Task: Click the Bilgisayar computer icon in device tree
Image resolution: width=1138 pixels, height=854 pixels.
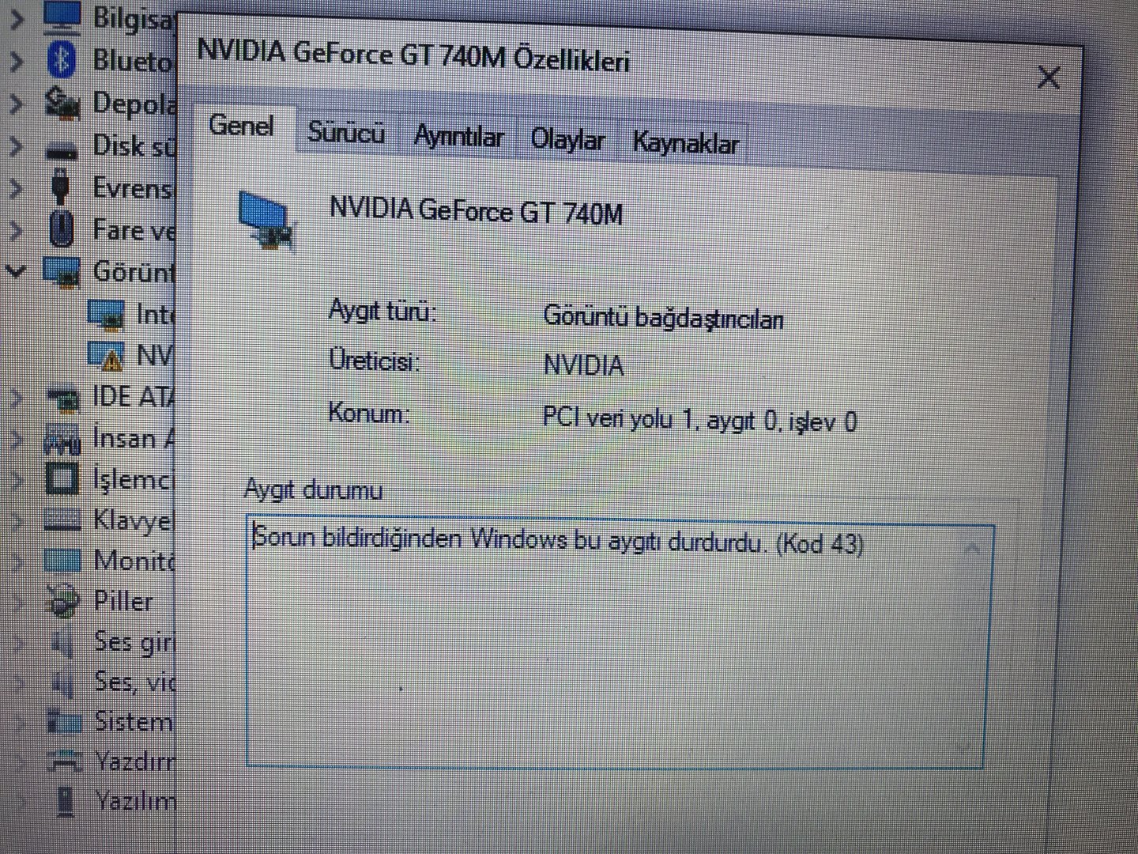Action: pos(62,17)
